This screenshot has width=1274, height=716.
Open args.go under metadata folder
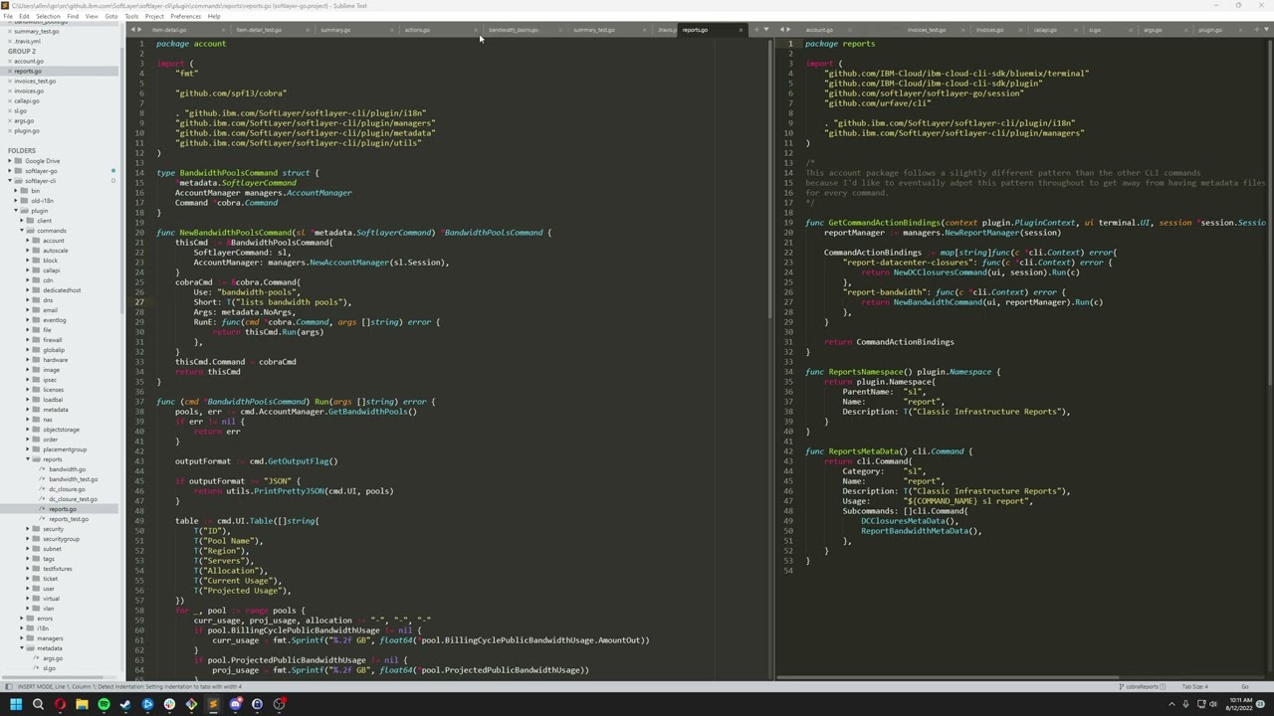[52, 657]
